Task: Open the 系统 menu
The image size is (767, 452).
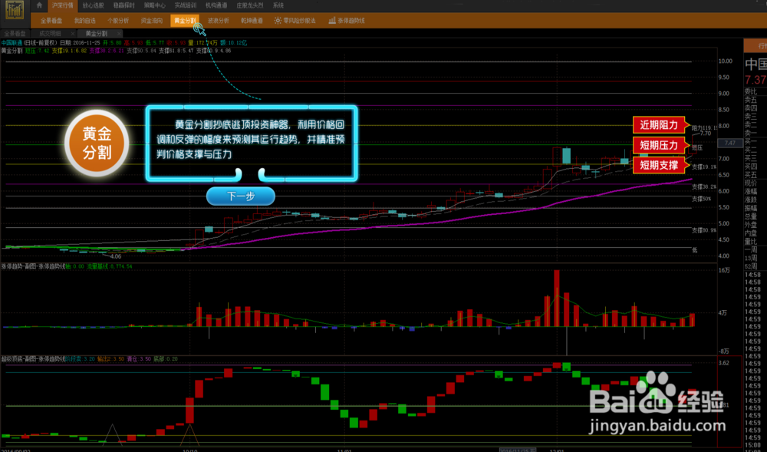Action: 278,5
